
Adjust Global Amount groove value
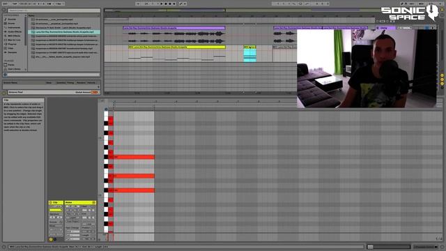pos(95,92)
